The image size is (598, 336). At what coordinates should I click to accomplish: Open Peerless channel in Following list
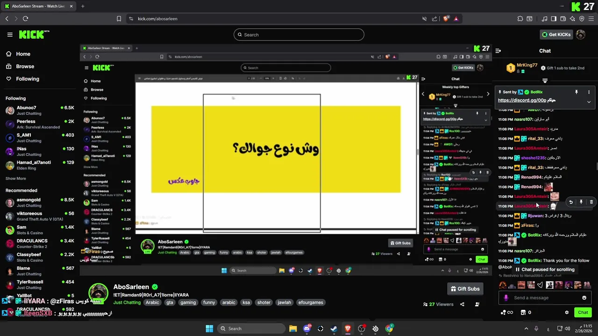coord(40,124)
